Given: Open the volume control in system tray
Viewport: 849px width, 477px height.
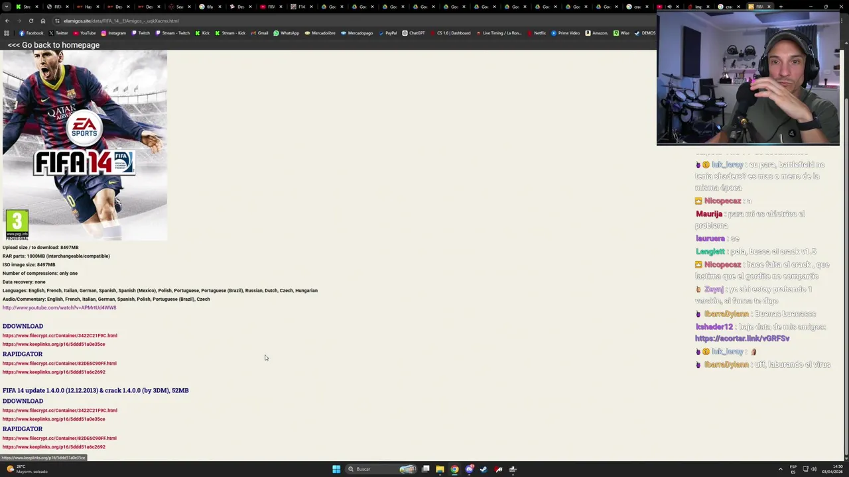Looking at the screenshot, I should 814,469.
